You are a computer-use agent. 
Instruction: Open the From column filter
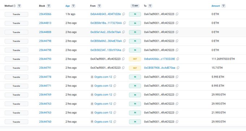coord(99,6)
